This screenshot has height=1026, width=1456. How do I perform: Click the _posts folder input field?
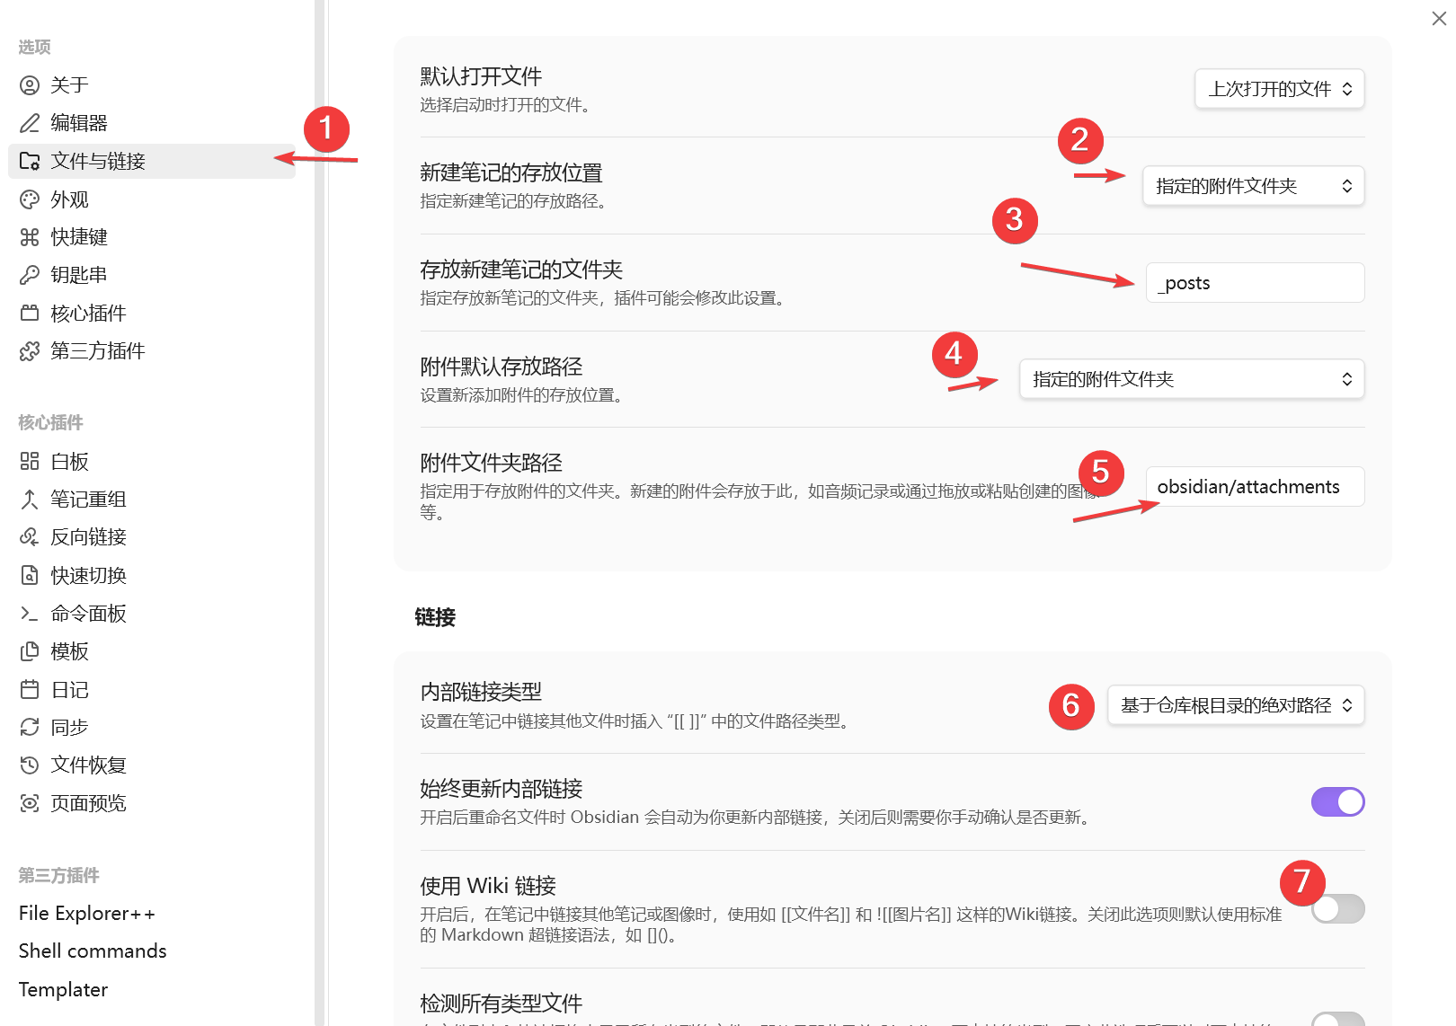tap(1255, 283)
